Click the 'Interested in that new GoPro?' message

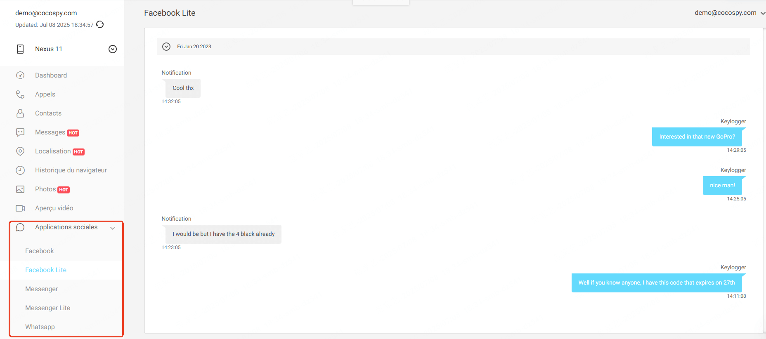pos(697,137)
